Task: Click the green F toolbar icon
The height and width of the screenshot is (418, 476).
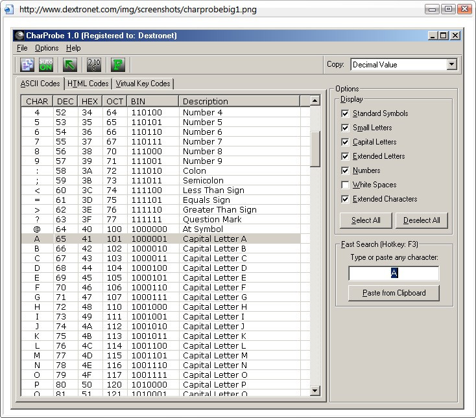Action: click(117, 65)
